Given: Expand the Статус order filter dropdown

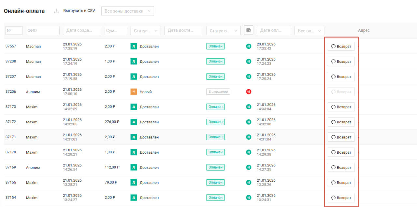Looking at the screenshot, I should click(x=145, y=31).
